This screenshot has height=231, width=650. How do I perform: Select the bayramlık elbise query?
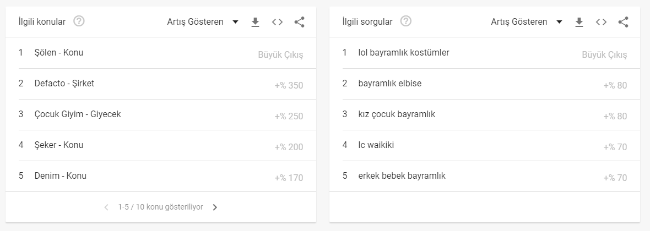[x=485, y=84]
